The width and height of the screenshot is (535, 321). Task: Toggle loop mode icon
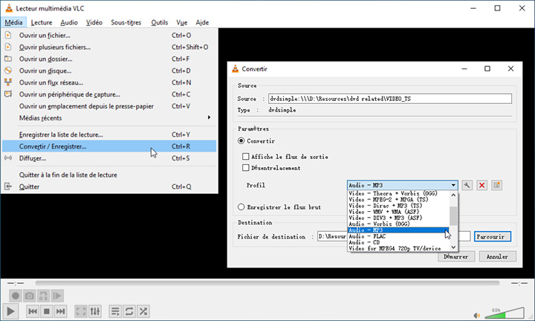click(x=129, y=311)
